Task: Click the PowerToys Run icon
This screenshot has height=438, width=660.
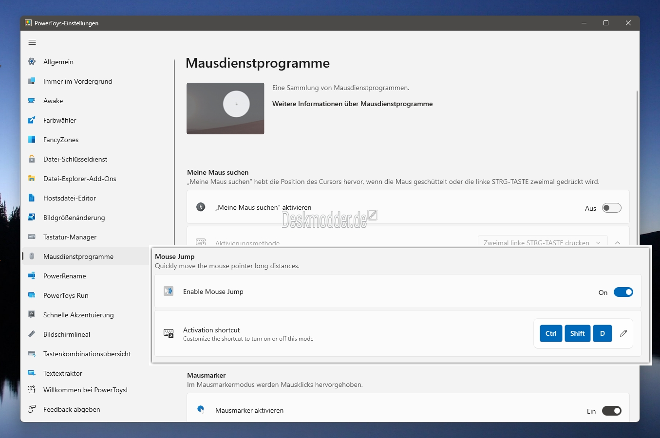Action: click(x=32, y=295)
